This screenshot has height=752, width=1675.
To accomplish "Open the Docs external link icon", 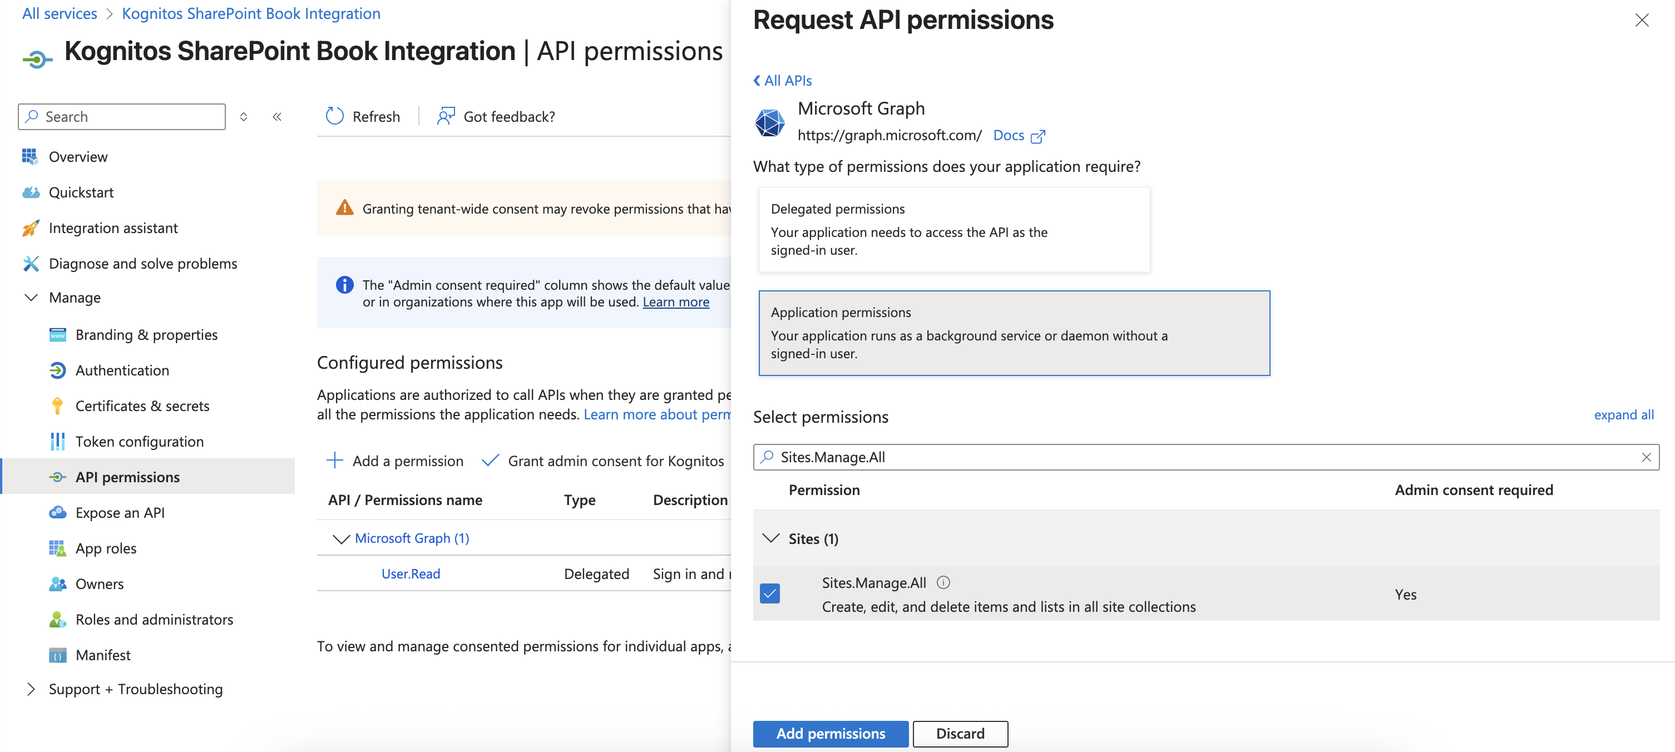I will [x=1038, y=136].
